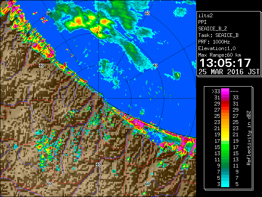Pick the dark green 9–11 dBZ color band
Viewport: 262px width, 197px height.
pyautogui.click(x=225, y=165)
